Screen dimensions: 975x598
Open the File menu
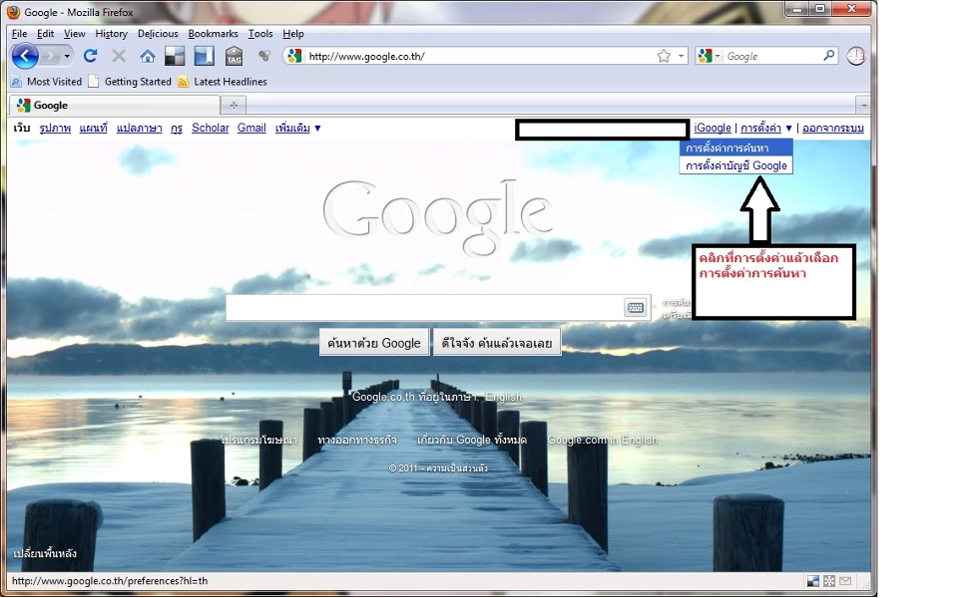[19, 34]
